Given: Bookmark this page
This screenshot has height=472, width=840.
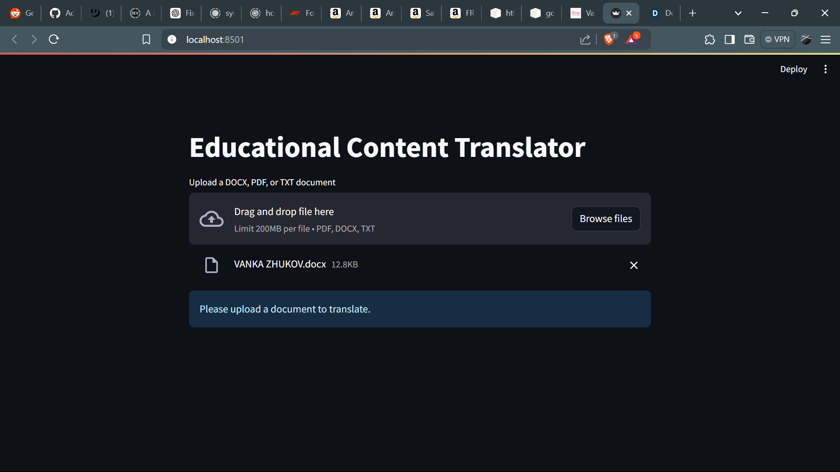Looking at the screenshot, I should (146, 39).
